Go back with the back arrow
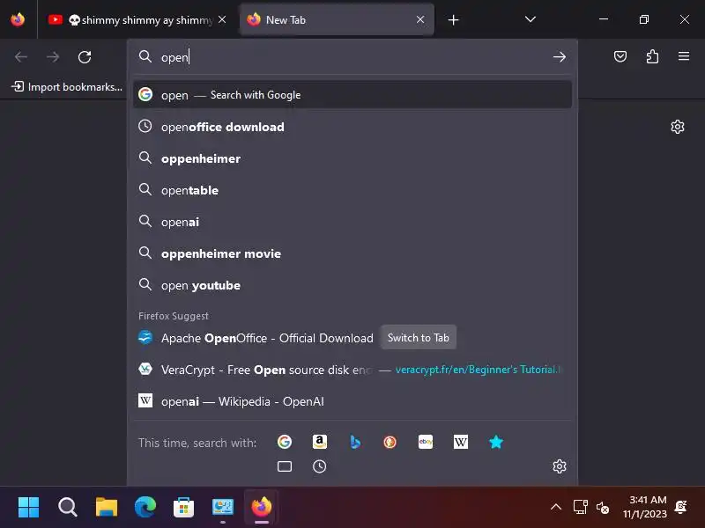Image resolution: width=705 pixels, height=528 pixels. (x=21, y=57)
